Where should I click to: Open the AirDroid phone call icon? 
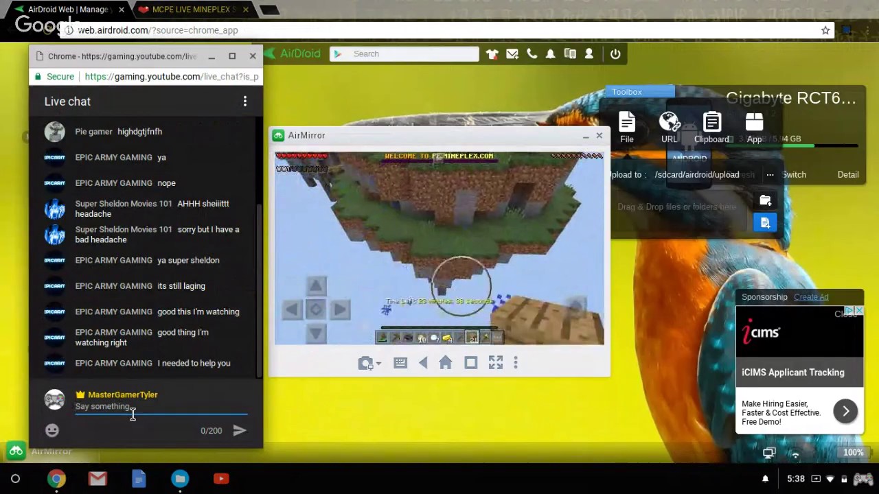point(532,54)
